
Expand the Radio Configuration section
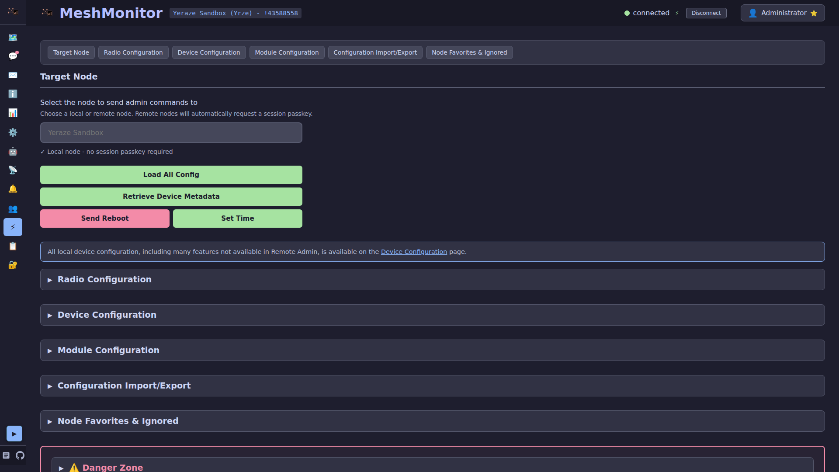pos(104,279)
